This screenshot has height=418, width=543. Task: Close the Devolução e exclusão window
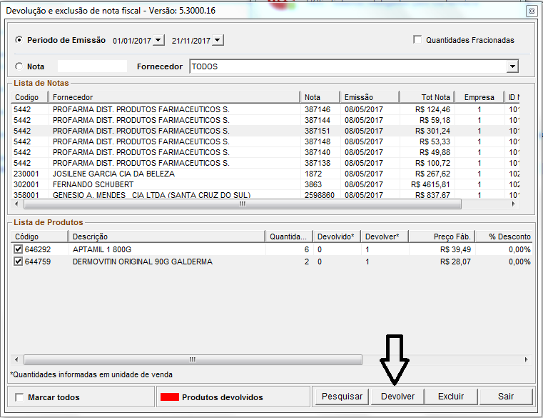[x=531, y=11]
